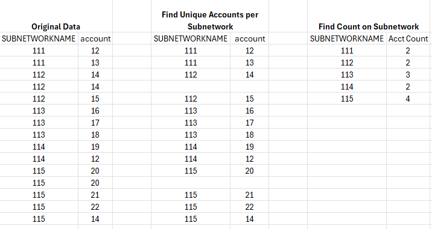The height and width of the screenshot is (229, 432).
Task: Select account 14 for subnetwork 115 in Original Data
Action: point(95,219)
